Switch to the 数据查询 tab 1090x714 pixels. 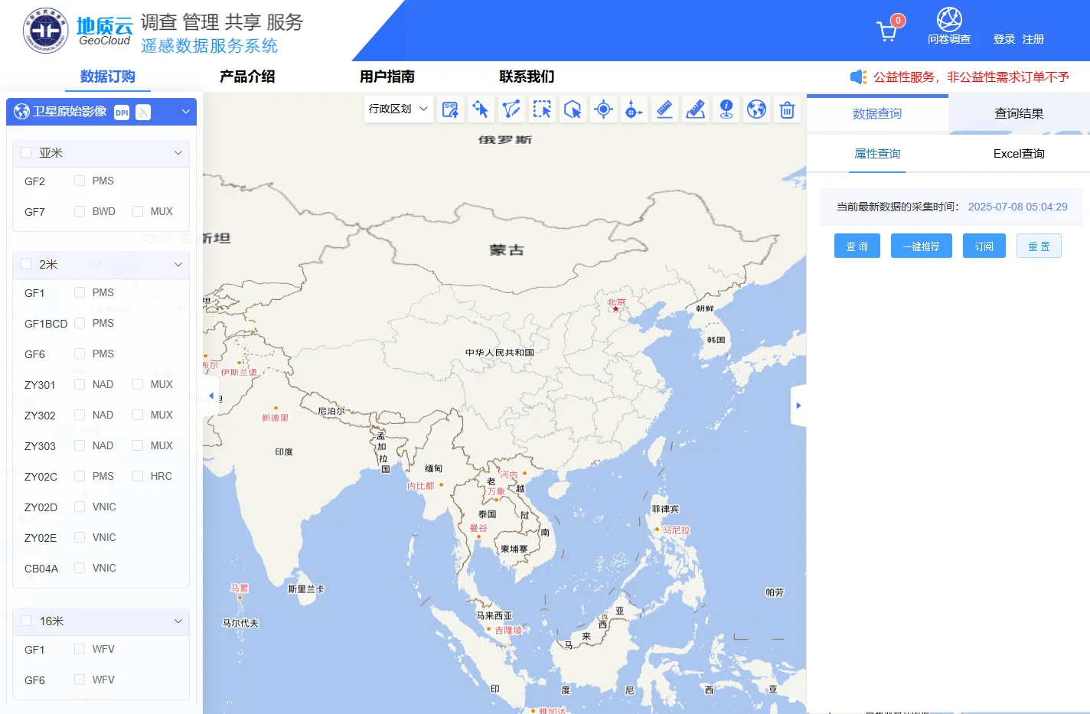[x=877, y=113]
